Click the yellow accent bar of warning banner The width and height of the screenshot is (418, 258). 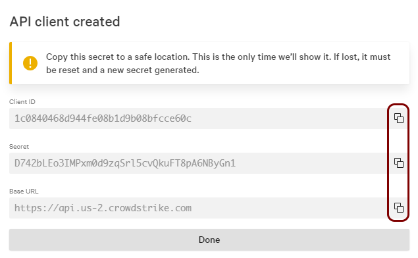(11, 63)
